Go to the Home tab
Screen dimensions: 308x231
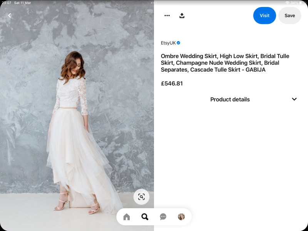127,217
